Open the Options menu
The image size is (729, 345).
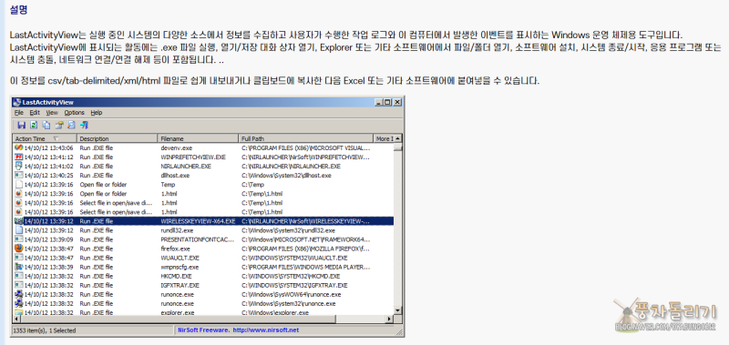(75, 112)
